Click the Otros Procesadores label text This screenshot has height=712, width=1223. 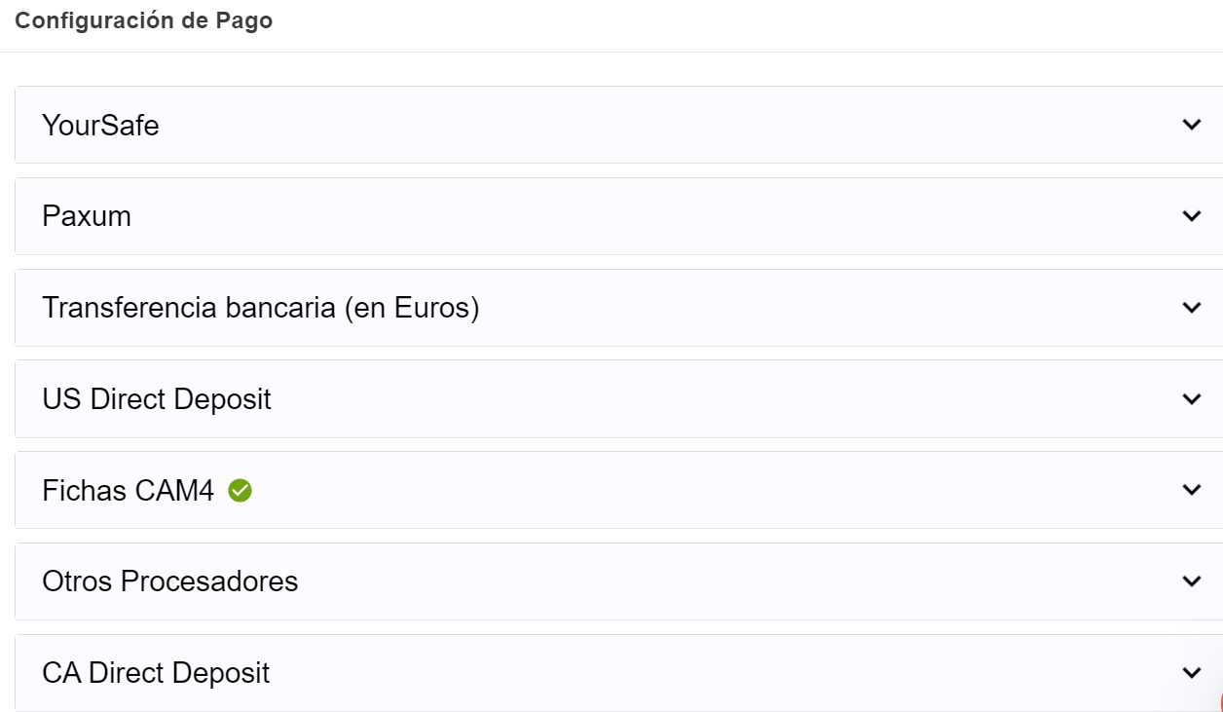pyautogui.click(x=170, y=581)
